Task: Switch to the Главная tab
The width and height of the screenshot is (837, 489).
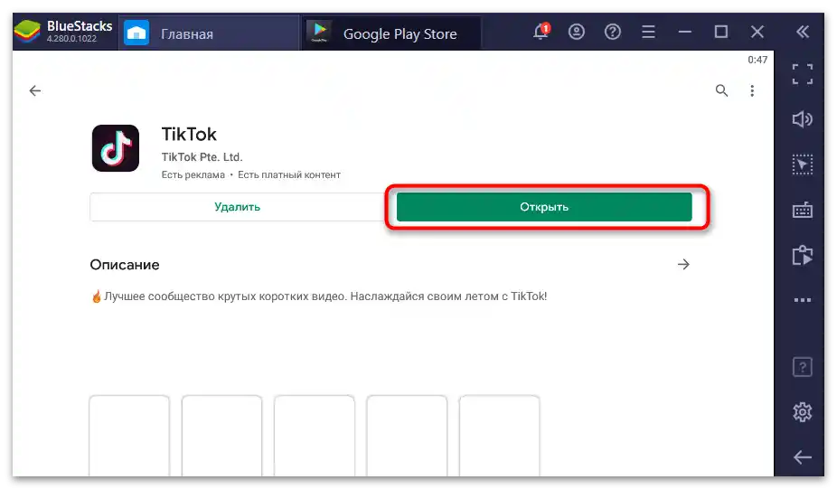Action: coord(209,33)
